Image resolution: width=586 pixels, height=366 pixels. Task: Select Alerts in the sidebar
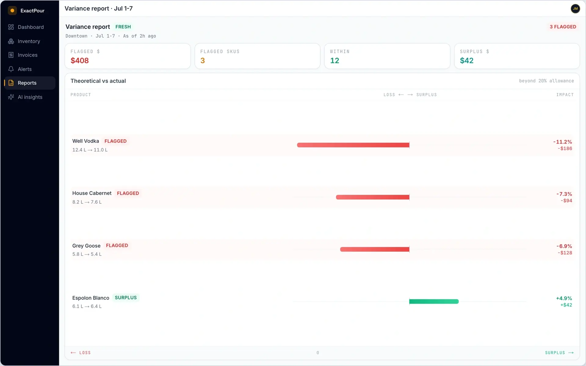pos(30,69)
